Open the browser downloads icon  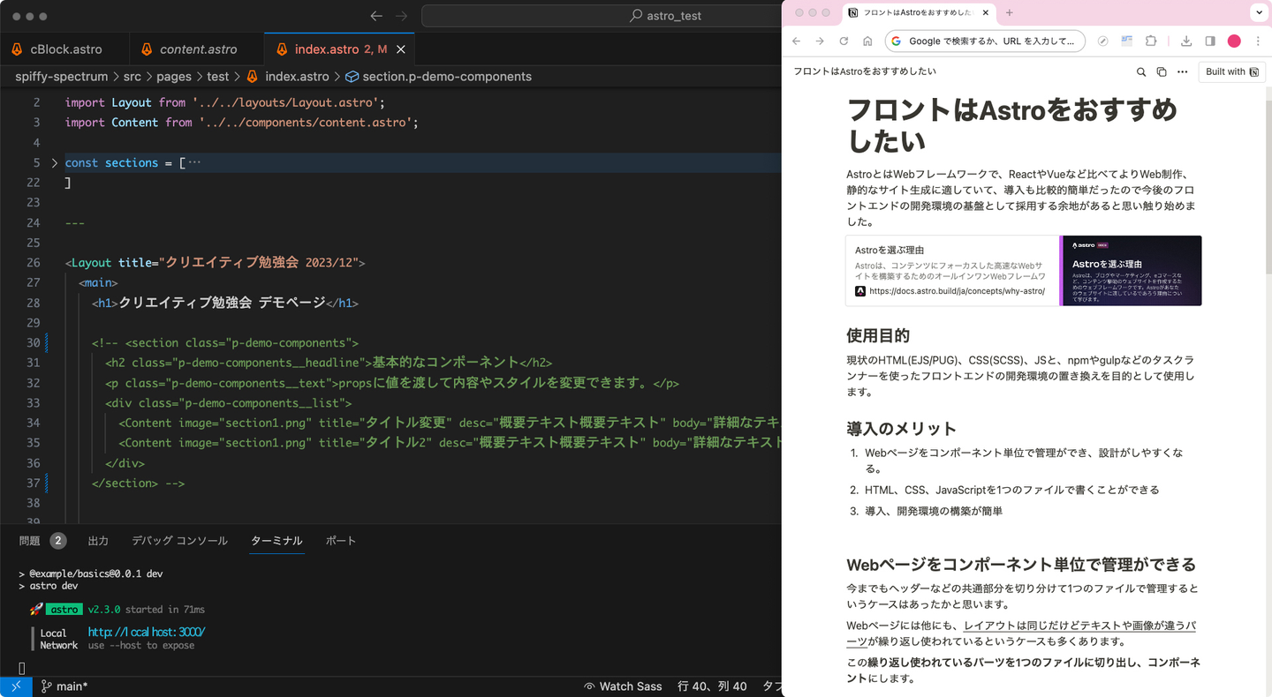(1186, 41)
